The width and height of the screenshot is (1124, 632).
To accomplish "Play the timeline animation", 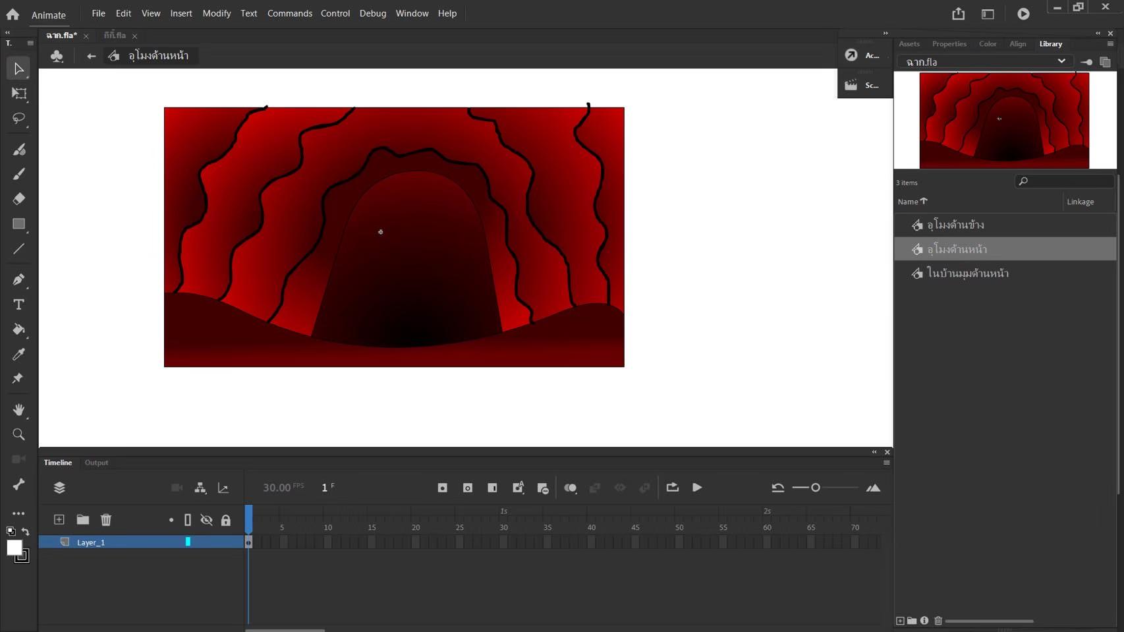I will (x=696, y=488).
